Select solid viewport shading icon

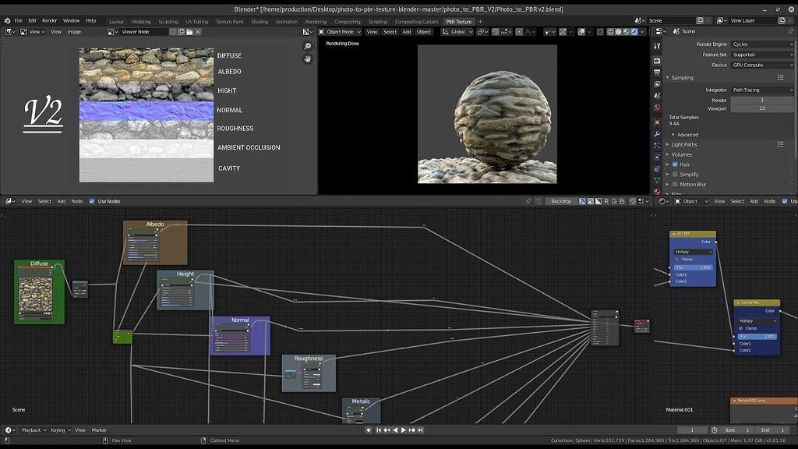(x=618, y=31)
